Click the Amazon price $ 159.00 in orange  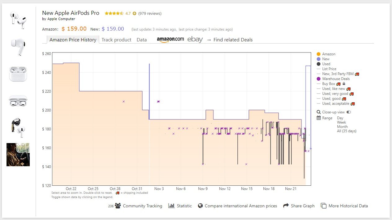click(74, 29)
